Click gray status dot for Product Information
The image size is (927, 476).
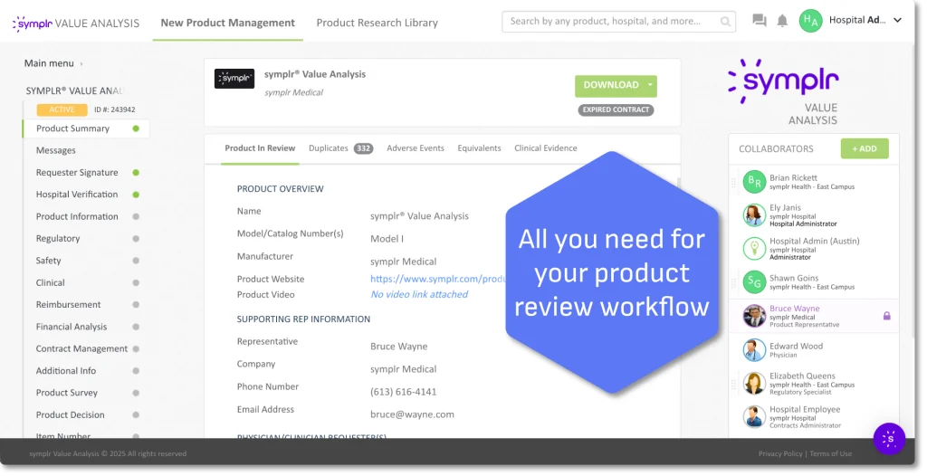click(136, 217)
